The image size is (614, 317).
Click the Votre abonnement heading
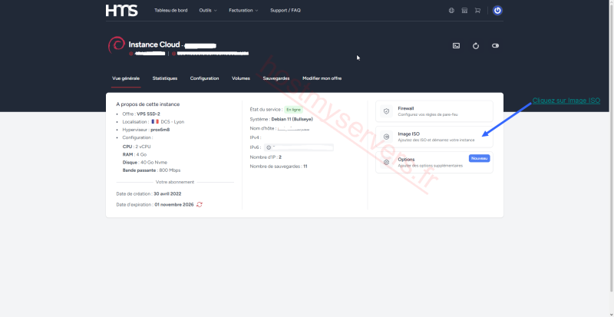(x=175, y=182)
